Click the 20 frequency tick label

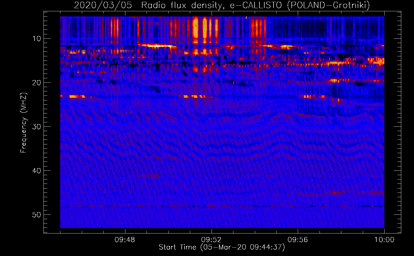tap(37, 83)
